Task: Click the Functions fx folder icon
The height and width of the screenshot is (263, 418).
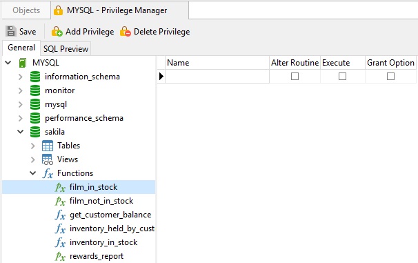Action: click(x=48, y=173)
